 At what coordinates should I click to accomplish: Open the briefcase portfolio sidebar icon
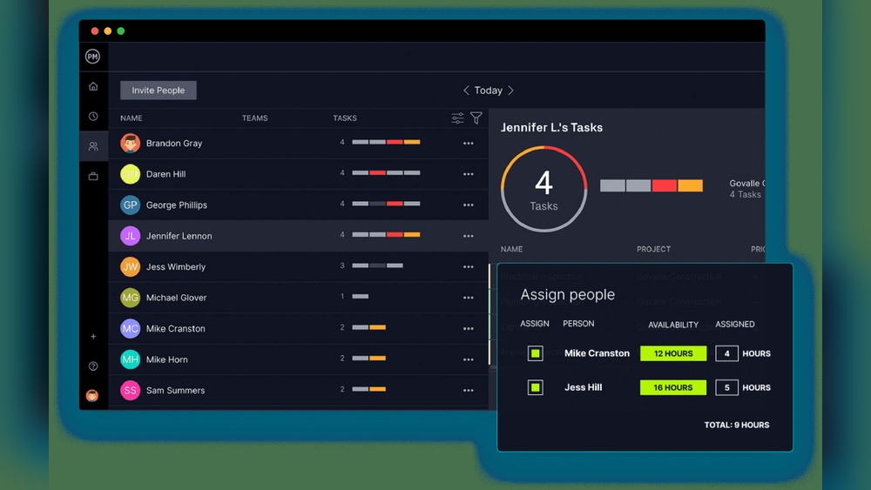[x=93, y=177]
